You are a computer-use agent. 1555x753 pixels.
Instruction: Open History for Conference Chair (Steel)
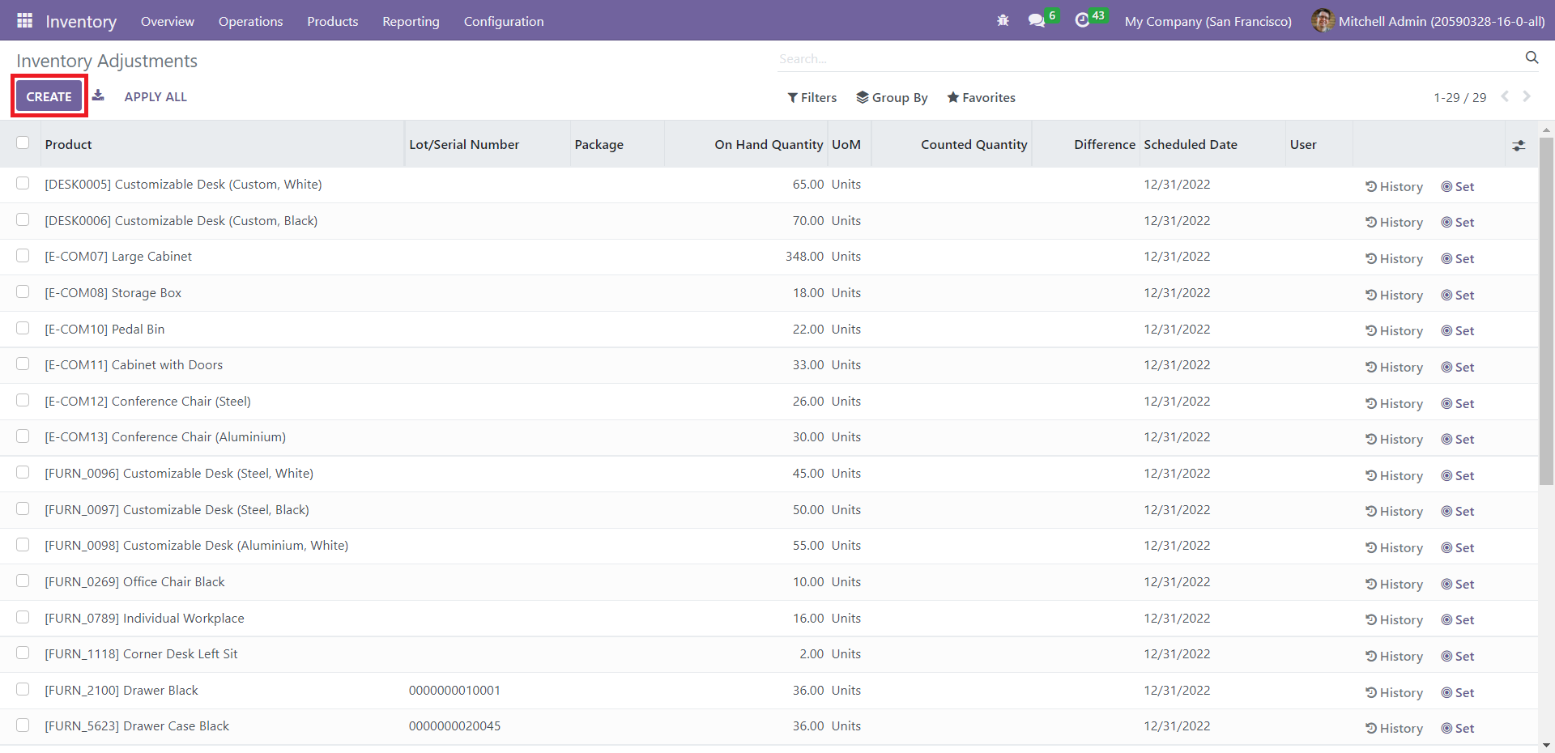[x=1394, y=403]
